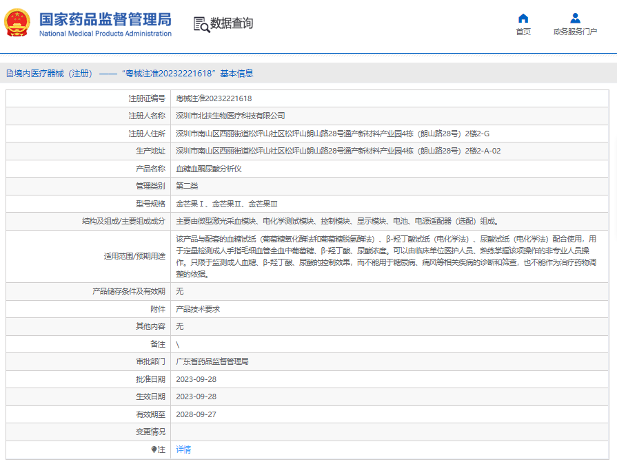The width and height of the screenshot is (617, 466).
Task: Click the document icon before 境内医疗器械
Action: click(x=10, y=74)
